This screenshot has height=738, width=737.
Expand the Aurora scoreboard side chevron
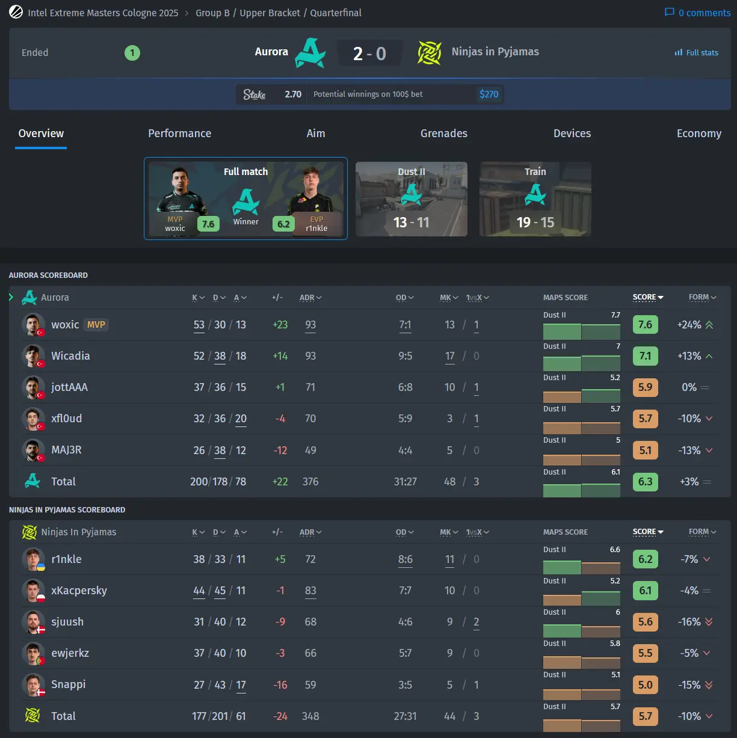(x=11, y=297)
